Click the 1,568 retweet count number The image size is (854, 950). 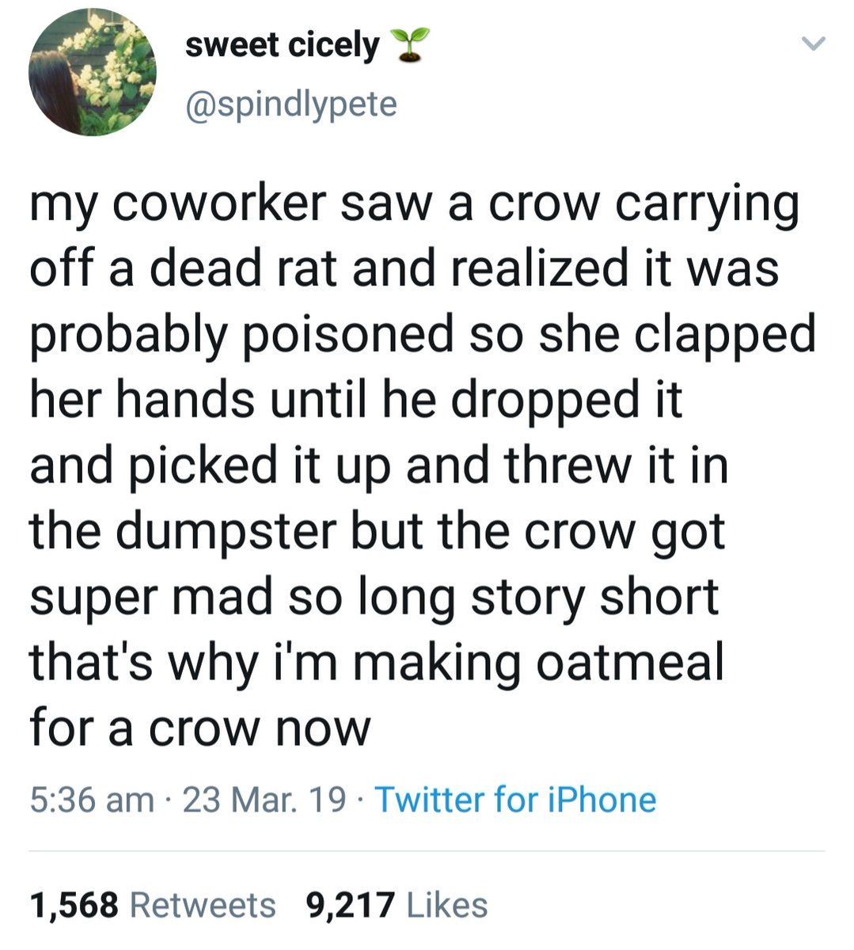(74, 905)
